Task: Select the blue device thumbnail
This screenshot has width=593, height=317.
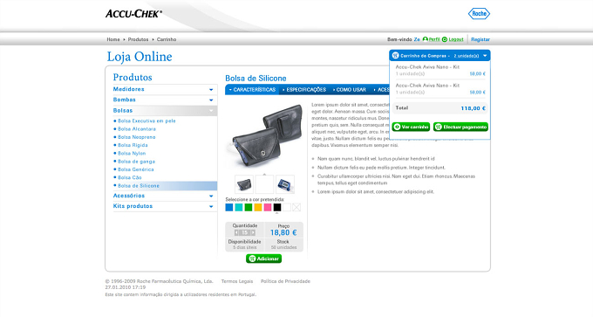Action: coord(285,184)
